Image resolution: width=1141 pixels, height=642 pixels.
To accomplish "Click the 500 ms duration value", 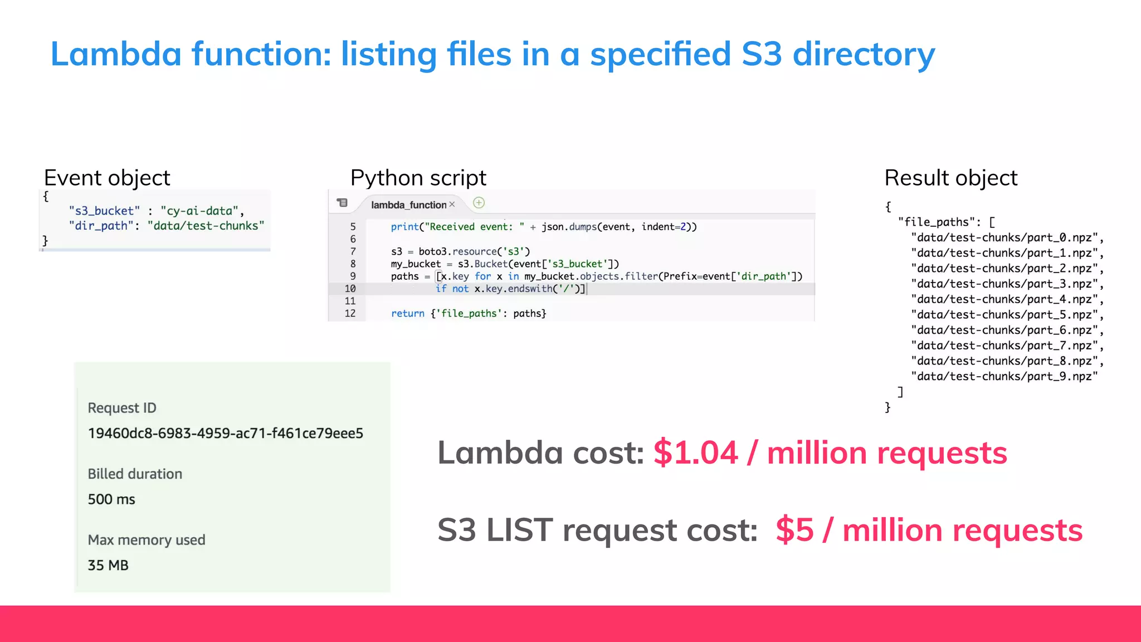I will click(111, 499).
